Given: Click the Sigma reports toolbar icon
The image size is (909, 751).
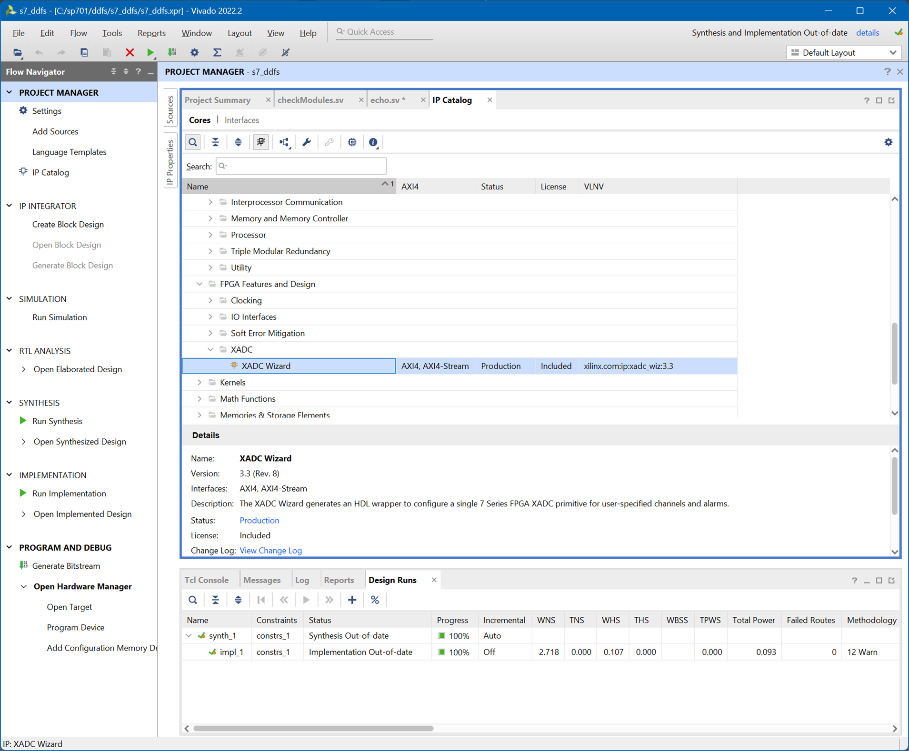Looking at the screenshot, I should pos(217,52).
